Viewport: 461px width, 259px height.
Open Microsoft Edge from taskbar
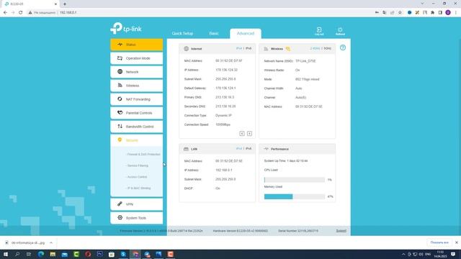point(41,254)
